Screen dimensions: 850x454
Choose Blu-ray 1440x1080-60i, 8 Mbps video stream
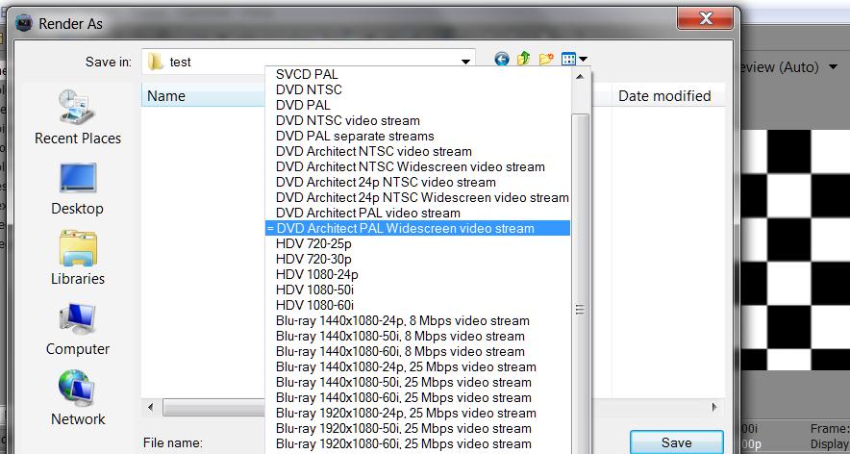(x=417, y=351)
